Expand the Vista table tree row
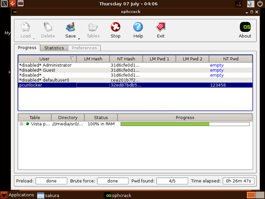This screenshot has height=199, width=265. click(x=21, y=124)
